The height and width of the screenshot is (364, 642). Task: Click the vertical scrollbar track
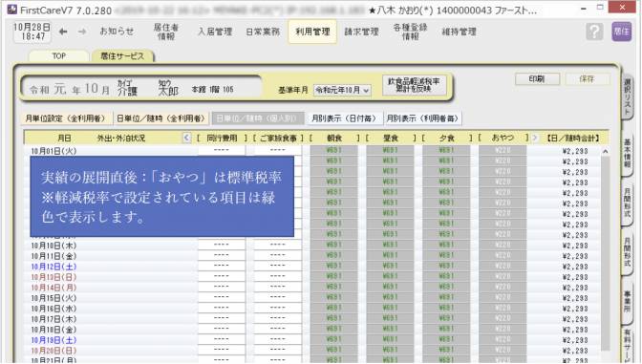pyautogui.click(x=605, y=254)
